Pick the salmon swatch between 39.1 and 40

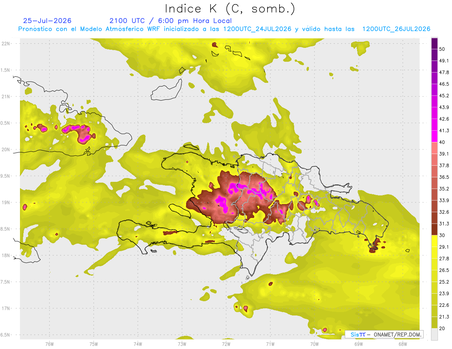click(x=434, y=148)
